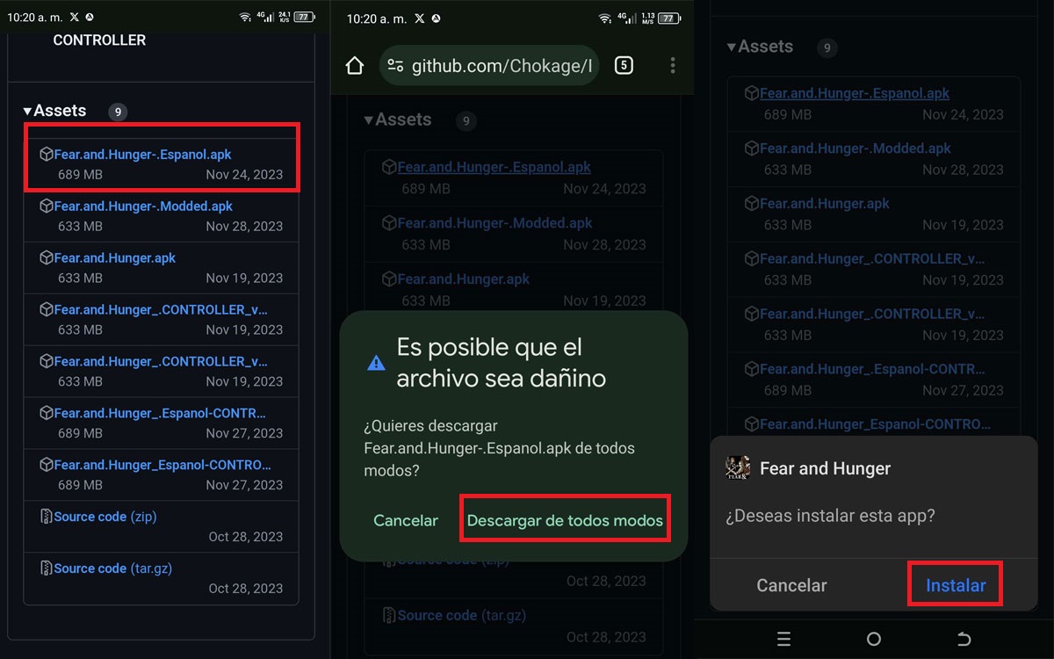
Task: Tap the site info icon in address bar
Action: [x=396, y=66]
